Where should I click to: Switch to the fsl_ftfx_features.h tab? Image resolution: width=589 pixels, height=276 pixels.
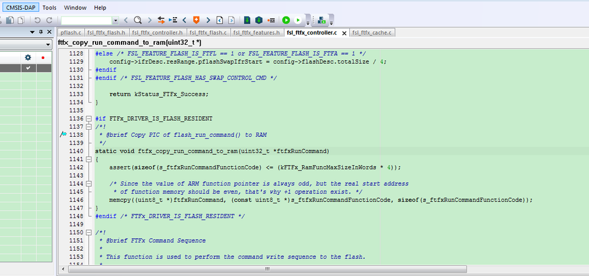pyautogui.click(x=257, y=32)
